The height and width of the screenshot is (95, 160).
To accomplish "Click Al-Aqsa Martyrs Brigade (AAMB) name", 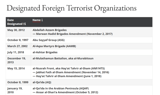I will tap(54, 46).
